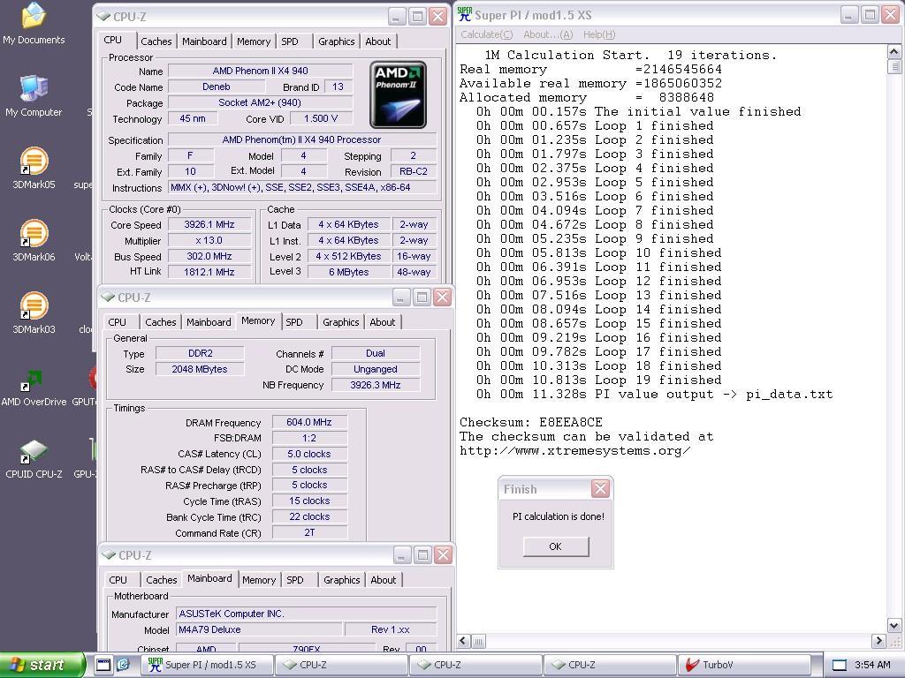The height and width of the screenshot is (678, 905).
Task: Click the xtremesystems.org URL text
Action: 574,451
